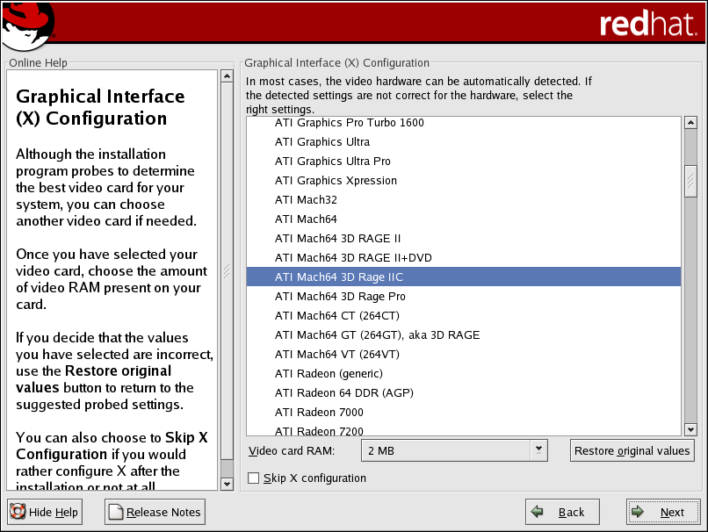Click the Hide Help lifebuoy icon
The width and height of the screenshot is (708, 532).
click(17, 513)
